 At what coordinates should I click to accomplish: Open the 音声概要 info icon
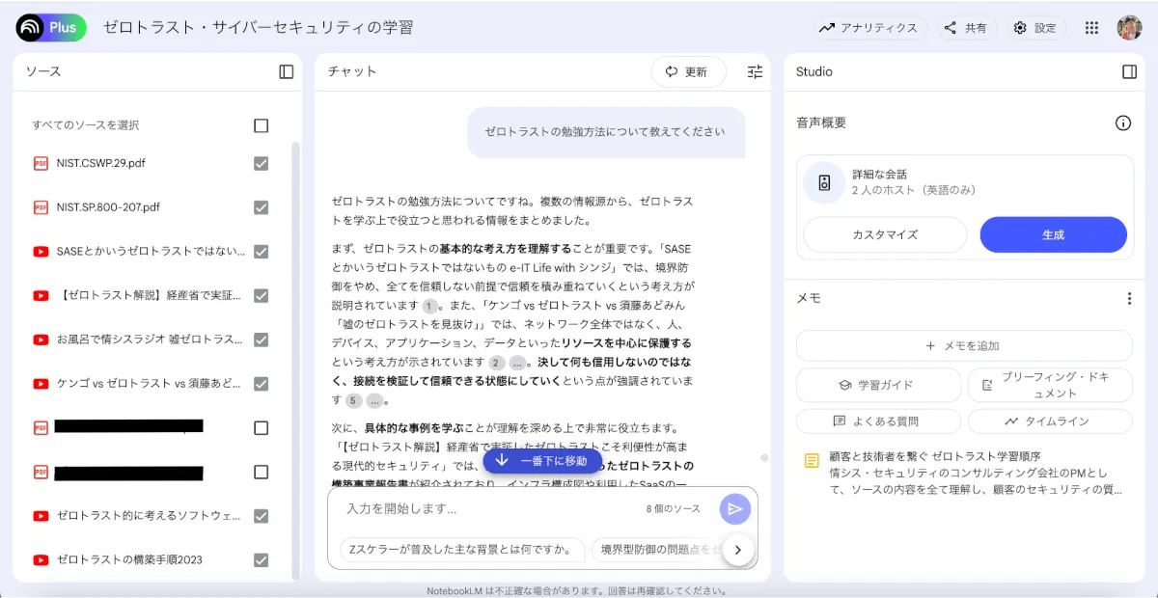click(1123, 122)
